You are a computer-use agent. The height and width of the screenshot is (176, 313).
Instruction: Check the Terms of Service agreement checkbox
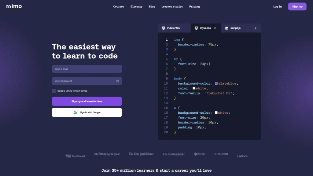(54, 91)
